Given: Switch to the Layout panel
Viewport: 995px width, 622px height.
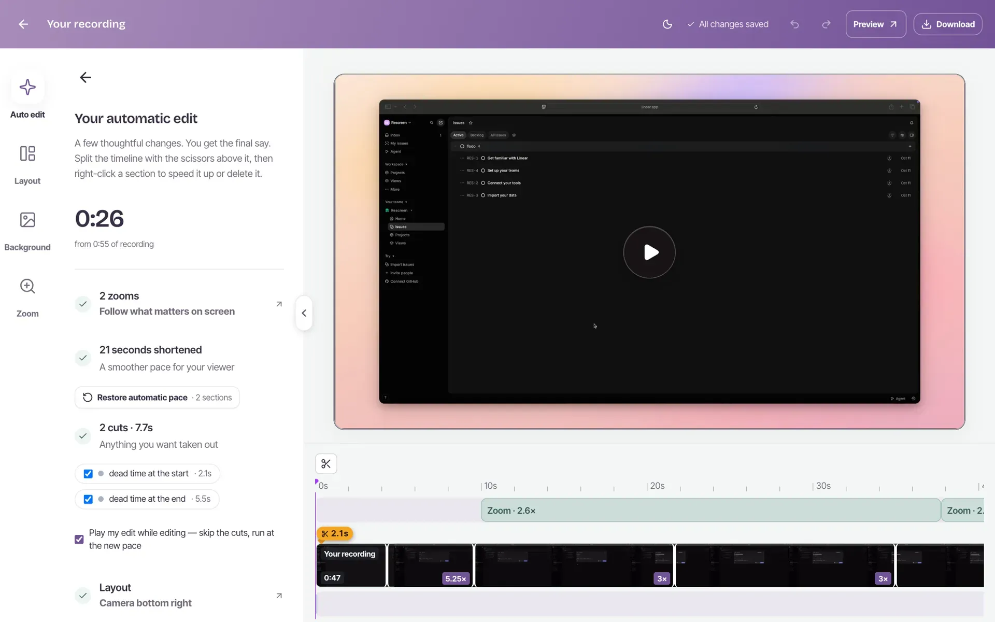Looking at the screenshot, I should tap(27, 164).
